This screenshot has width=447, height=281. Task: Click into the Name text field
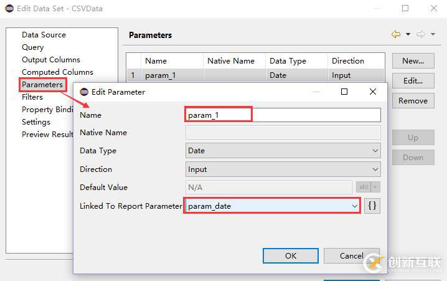pyautogui.click(x=283, y=115)
